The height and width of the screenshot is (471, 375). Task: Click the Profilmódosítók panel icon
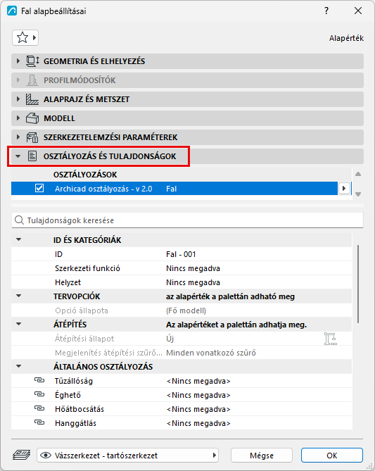pos(32,80)
